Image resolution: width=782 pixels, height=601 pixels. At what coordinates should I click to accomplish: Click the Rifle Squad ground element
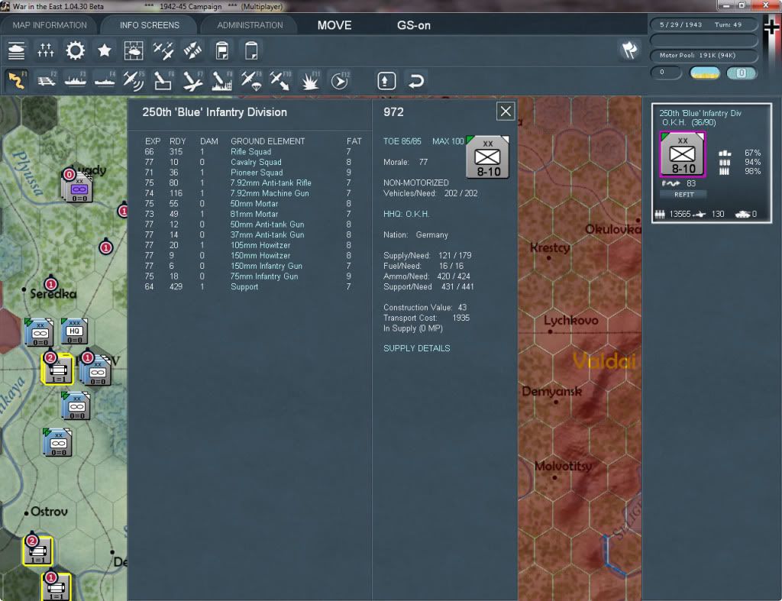pyautogui.click(x=250, y=152)
